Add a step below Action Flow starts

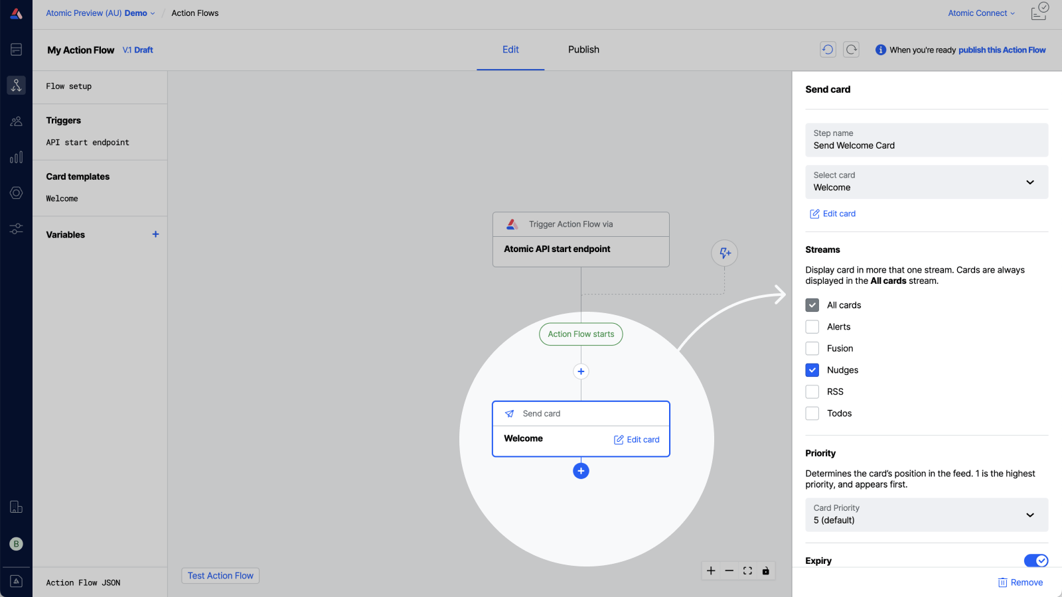coord(581,371)
